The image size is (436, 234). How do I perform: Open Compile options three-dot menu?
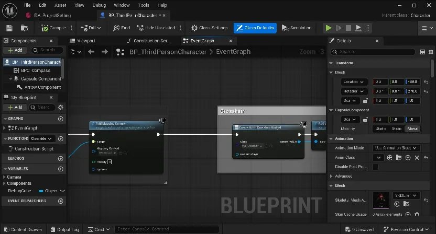tap(71, 28)
